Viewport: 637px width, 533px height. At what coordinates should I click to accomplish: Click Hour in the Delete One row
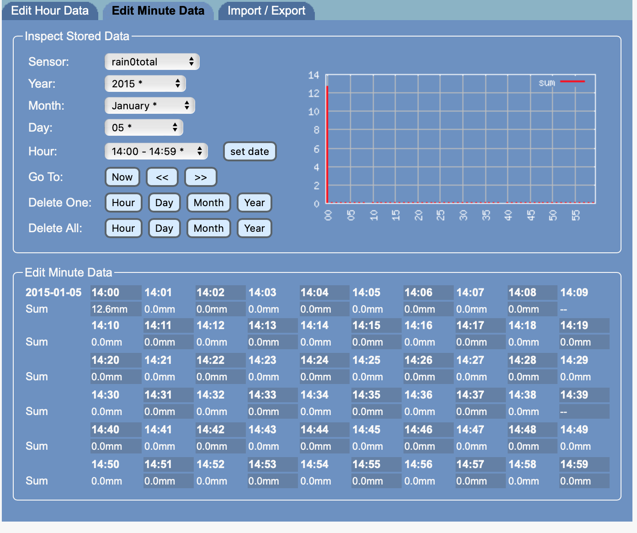[x=123, y=203]
